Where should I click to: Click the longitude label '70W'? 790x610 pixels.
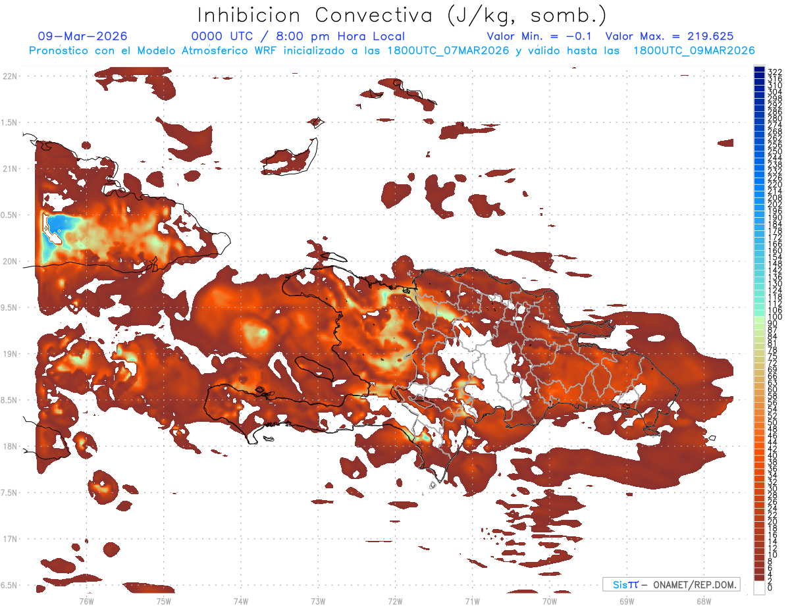click(x=550, y=601)
